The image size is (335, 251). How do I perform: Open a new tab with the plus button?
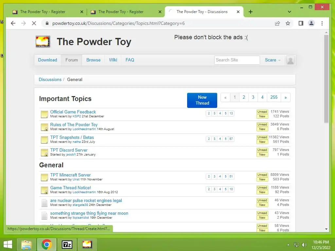(x=251, y=12)
